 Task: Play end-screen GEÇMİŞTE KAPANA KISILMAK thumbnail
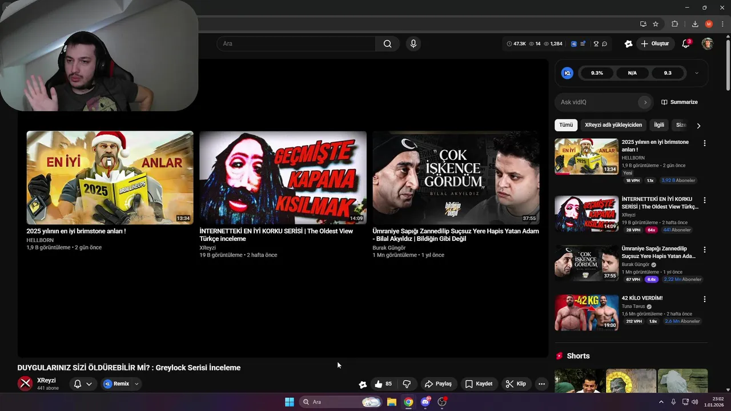pyautogui.click(x=283, y=178)
